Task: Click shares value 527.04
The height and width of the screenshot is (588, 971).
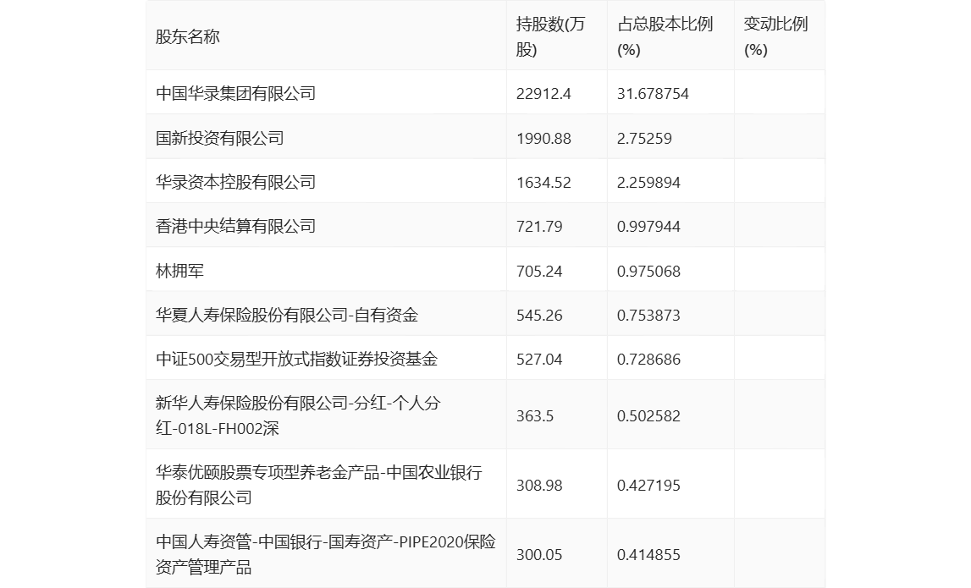Action: (539, 360)
